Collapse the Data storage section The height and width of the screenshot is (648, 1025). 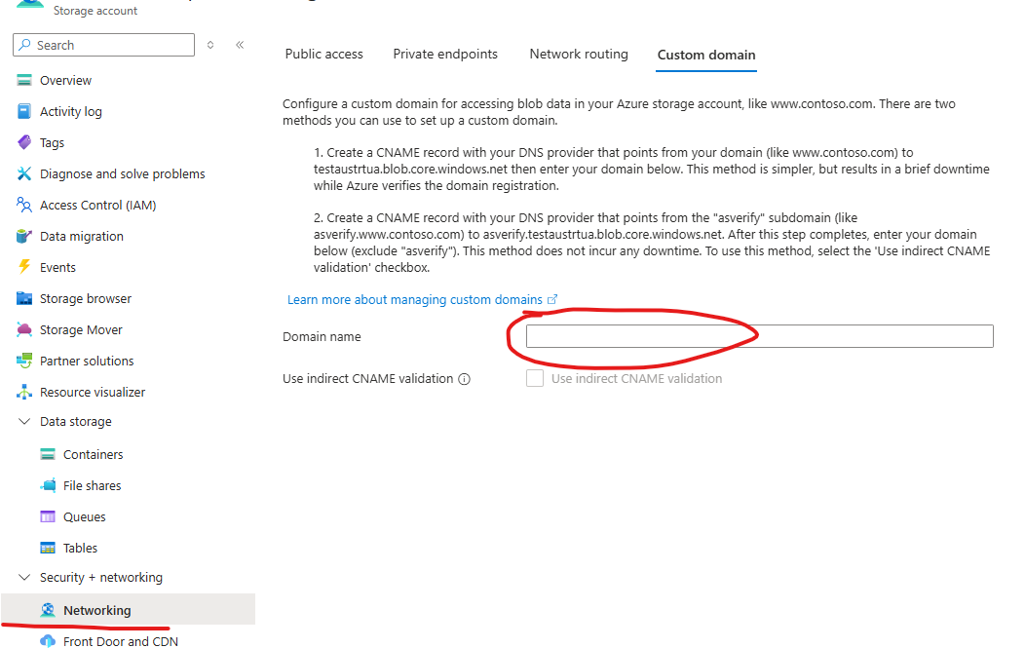pyautogui.click(x=25, y=421)
